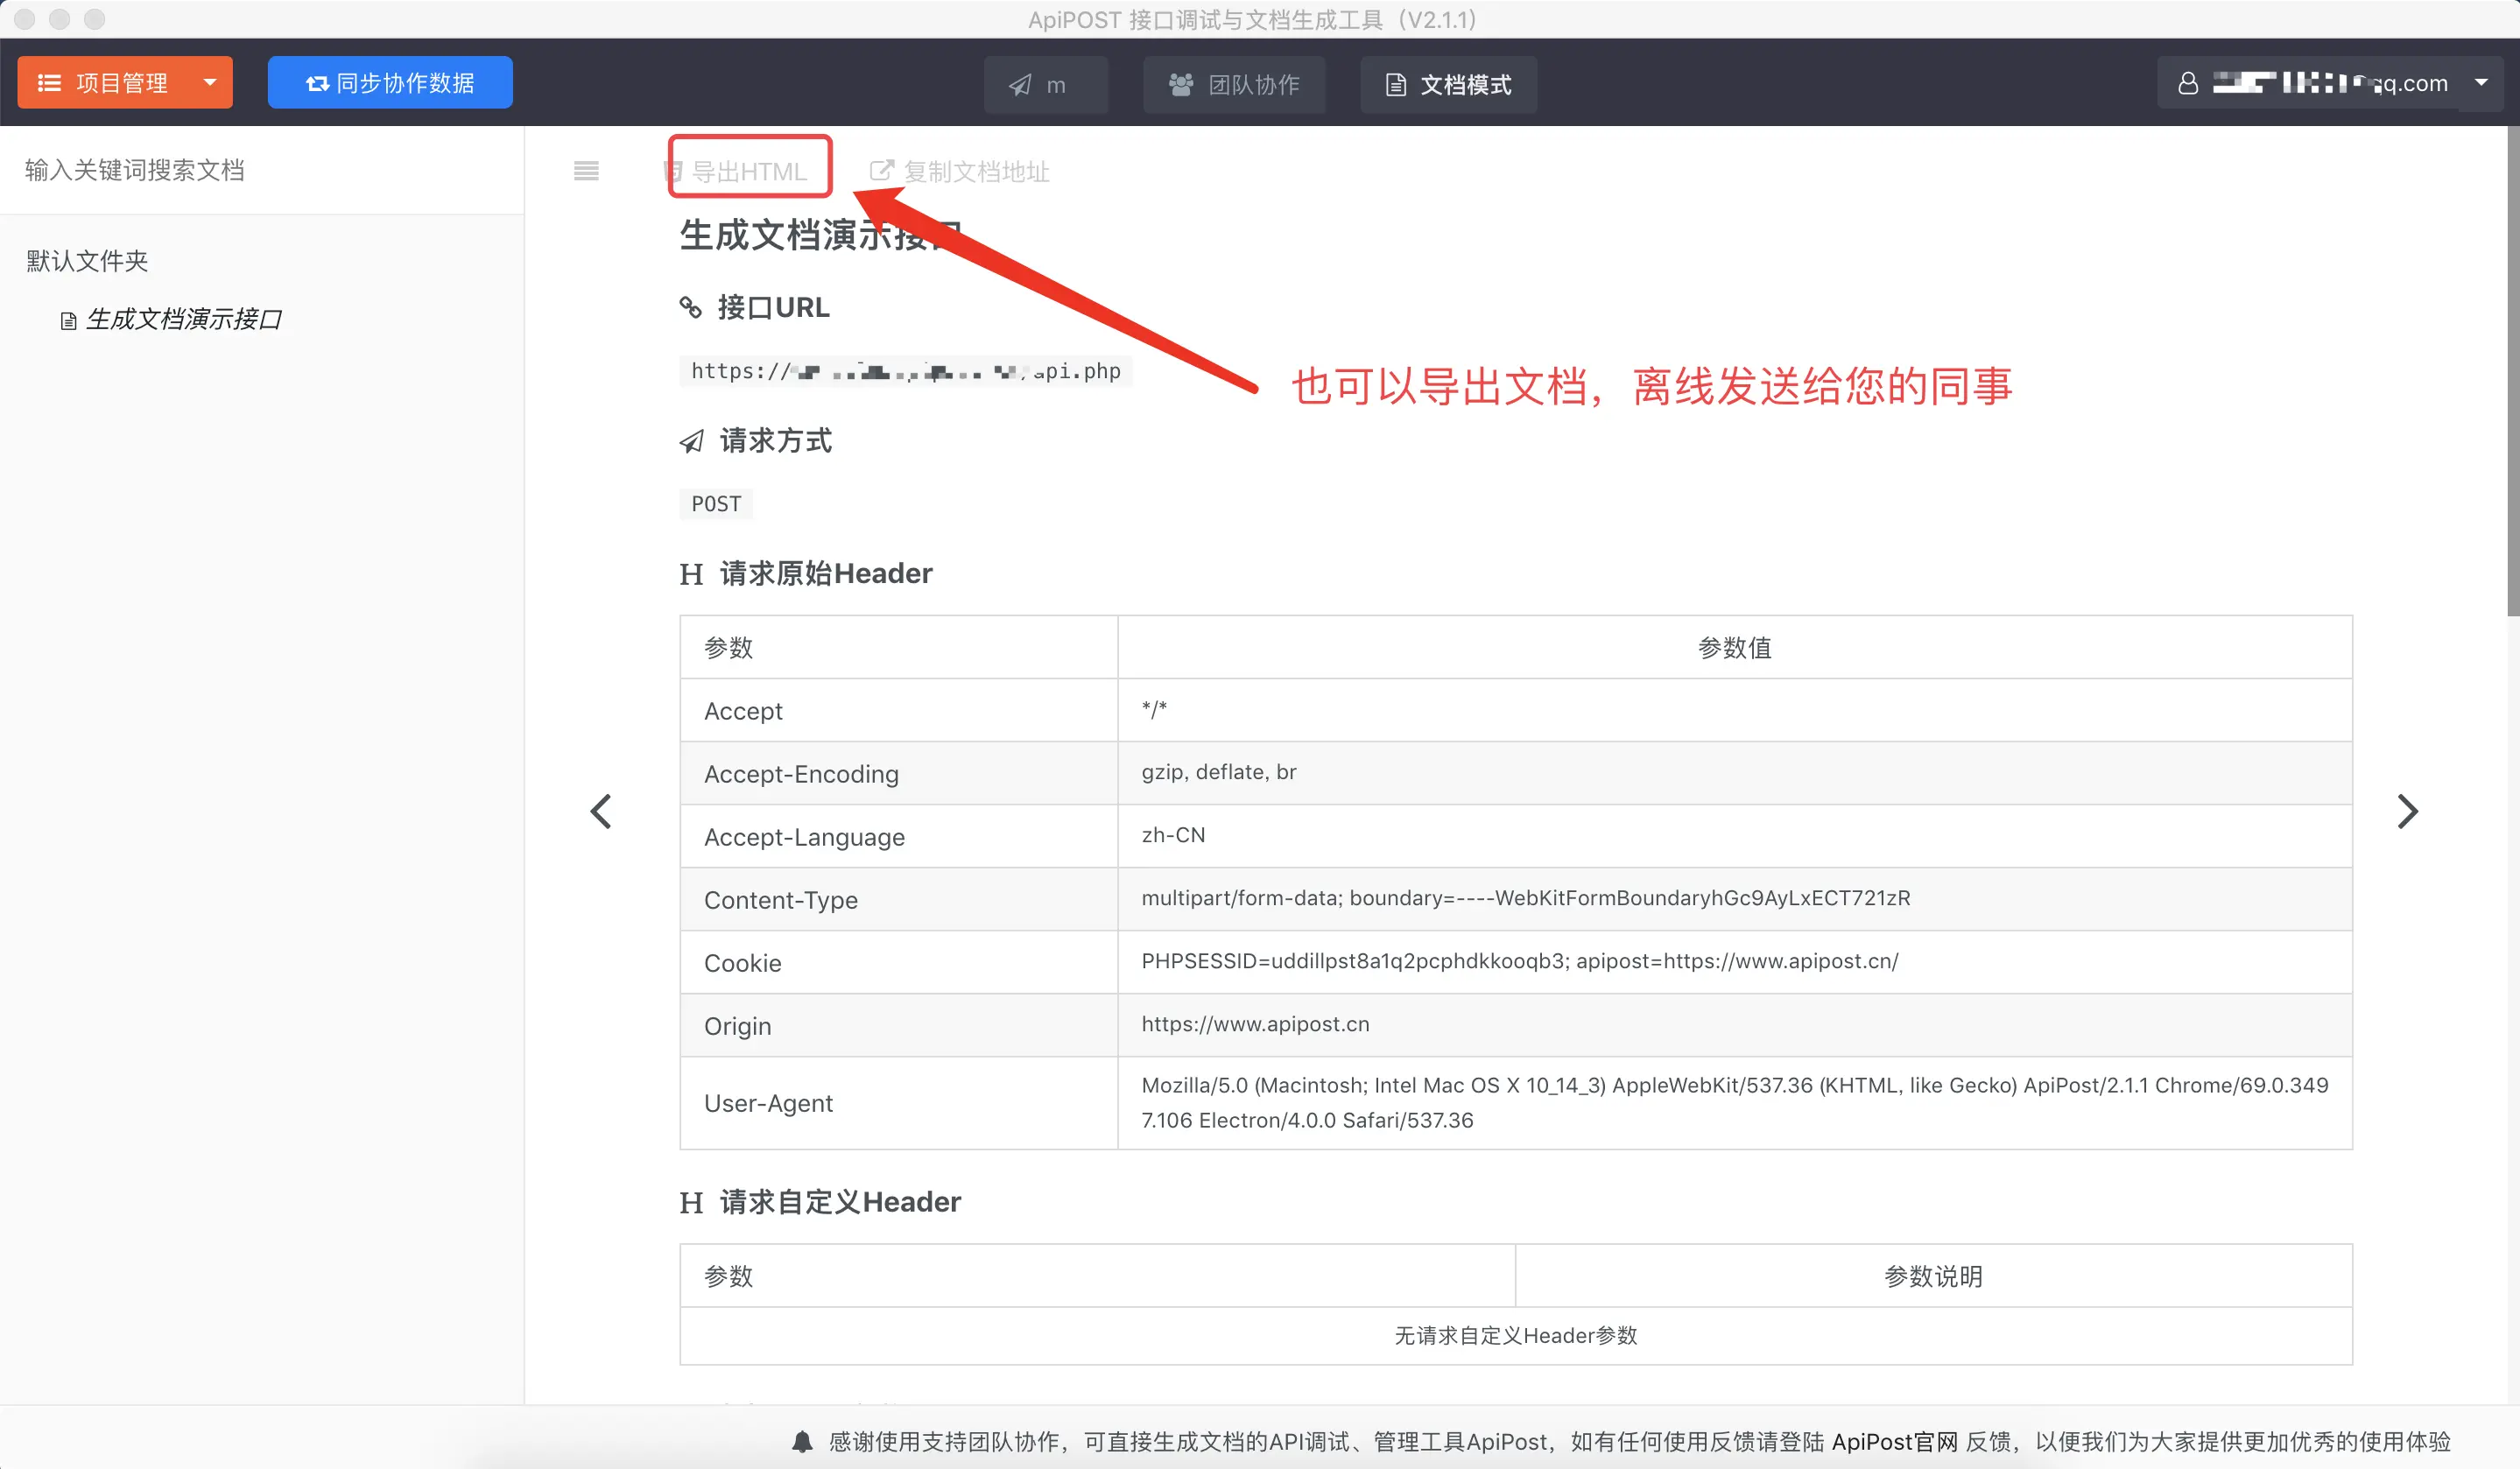
Task: Click the hamburger sidebar toggle icon
Action: [586, 171]
